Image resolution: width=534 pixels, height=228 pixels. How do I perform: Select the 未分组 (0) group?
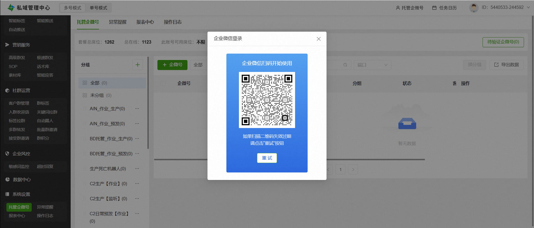pos(112,95)
